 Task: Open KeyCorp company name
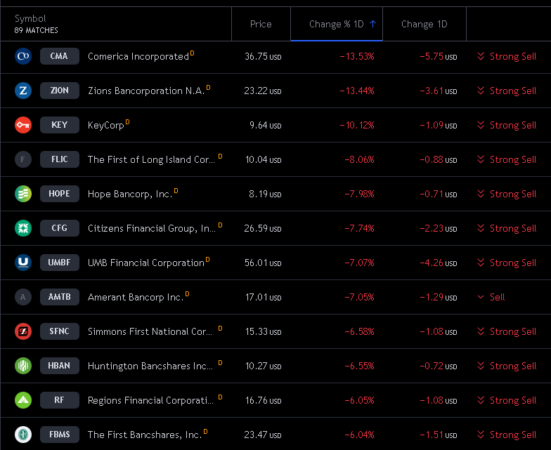105,125
